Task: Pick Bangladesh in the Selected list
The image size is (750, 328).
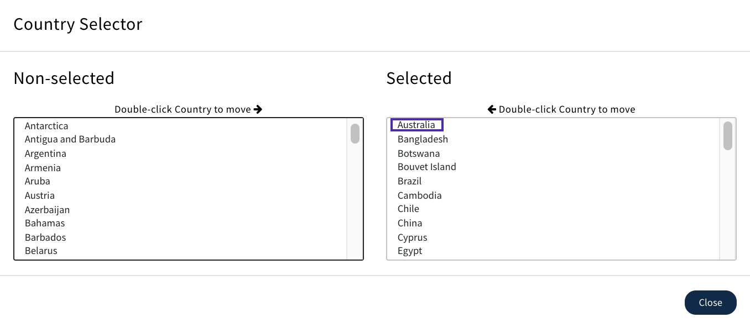Action: tap(423, 139)
